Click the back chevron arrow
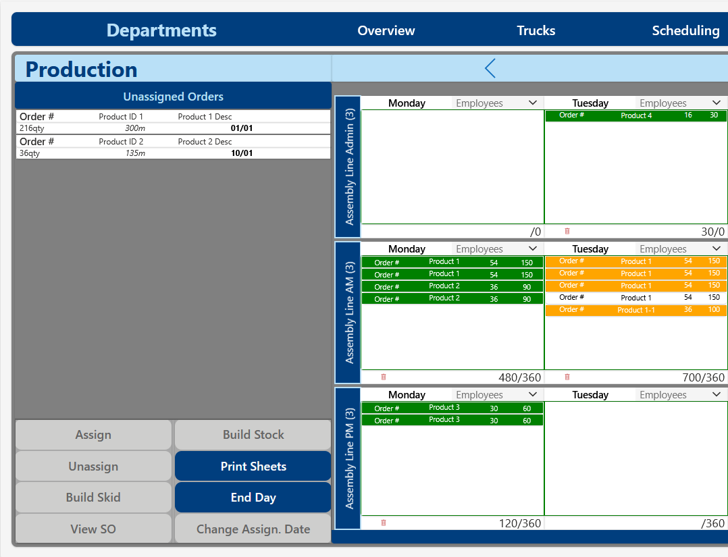This screenshot has width=728, height=557. [490, 68]
